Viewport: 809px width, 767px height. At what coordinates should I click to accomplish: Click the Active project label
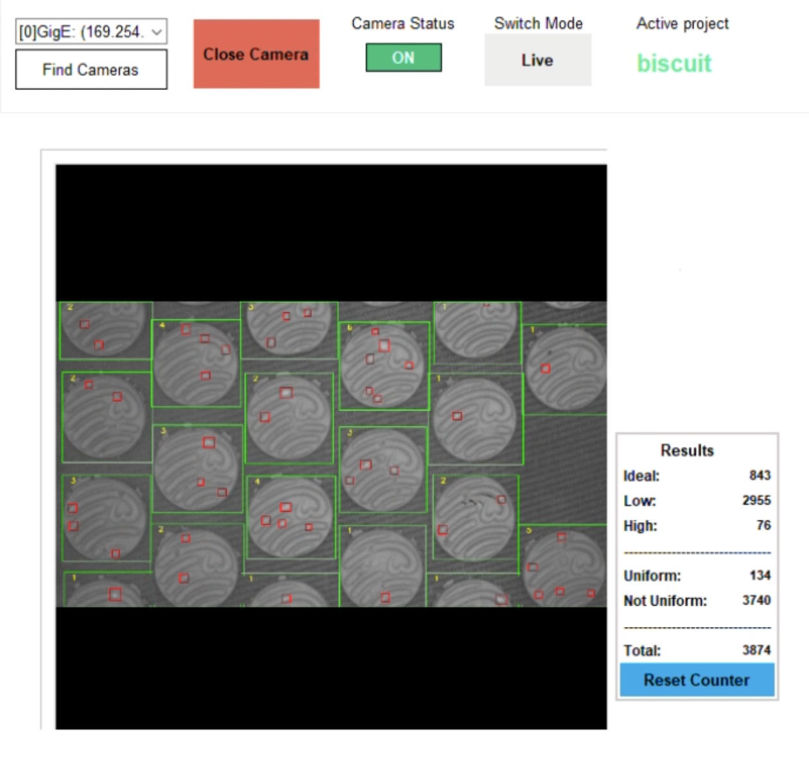point(682,24)
